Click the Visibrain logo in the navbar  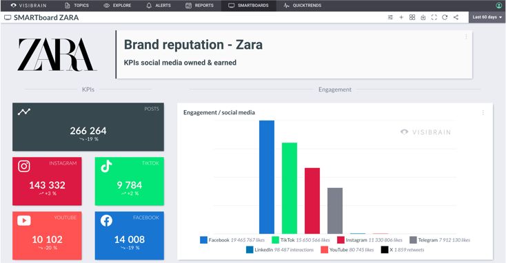click(x=28, y=6)
